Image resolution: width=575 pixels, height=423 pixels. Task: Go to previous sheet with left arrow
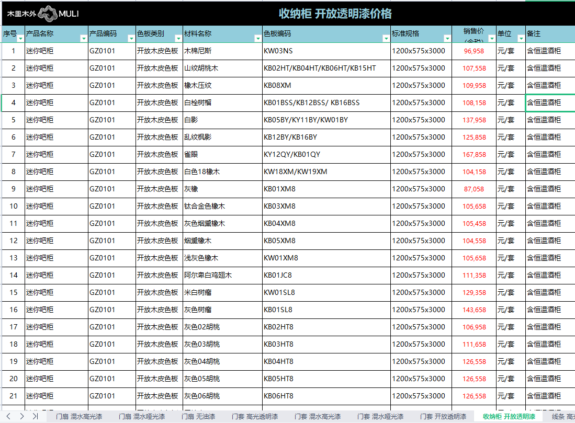pyautogui.click(x=9, y=416)
